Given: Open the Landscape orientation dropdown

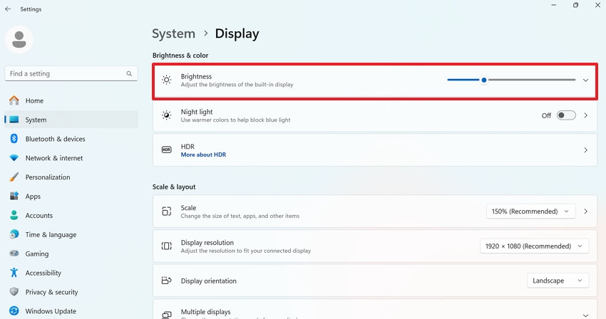Looking at the screenshot, I should (x=558, y=281).
